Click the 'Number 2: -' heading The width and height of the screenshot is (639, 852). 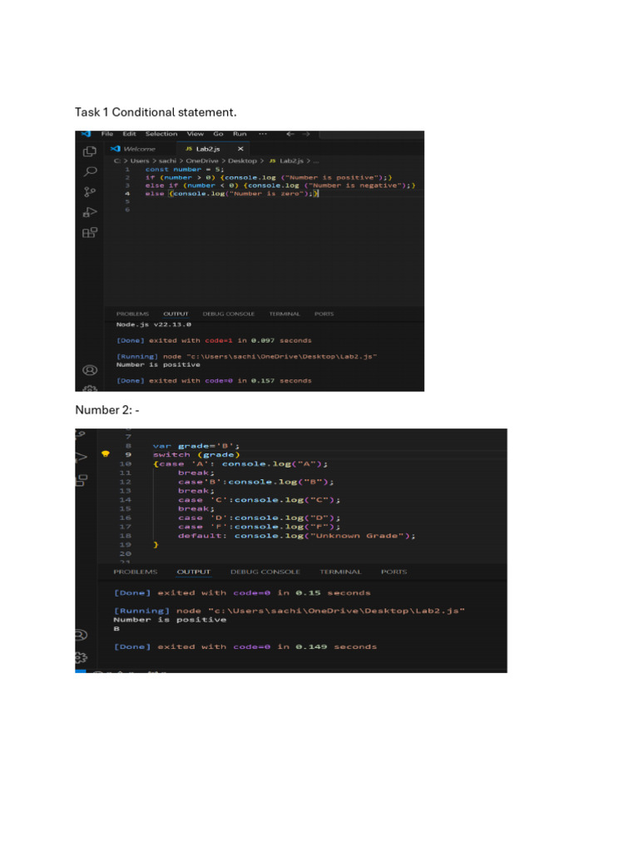(x=107, y=410)
